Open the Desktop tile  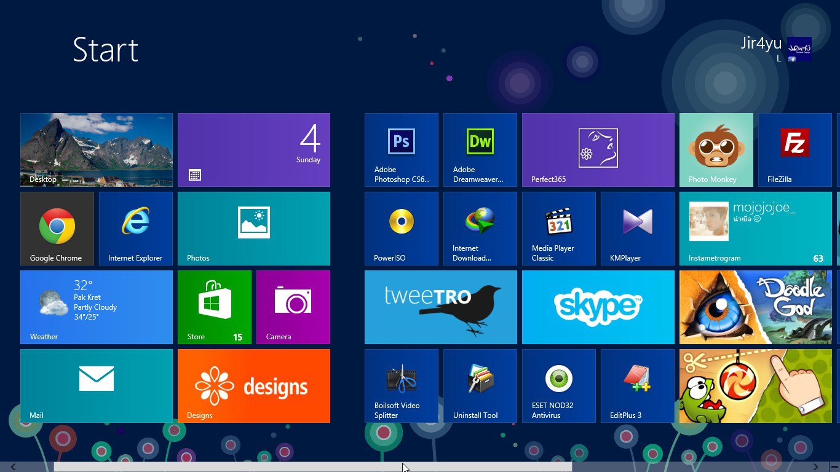click(97, 150)
